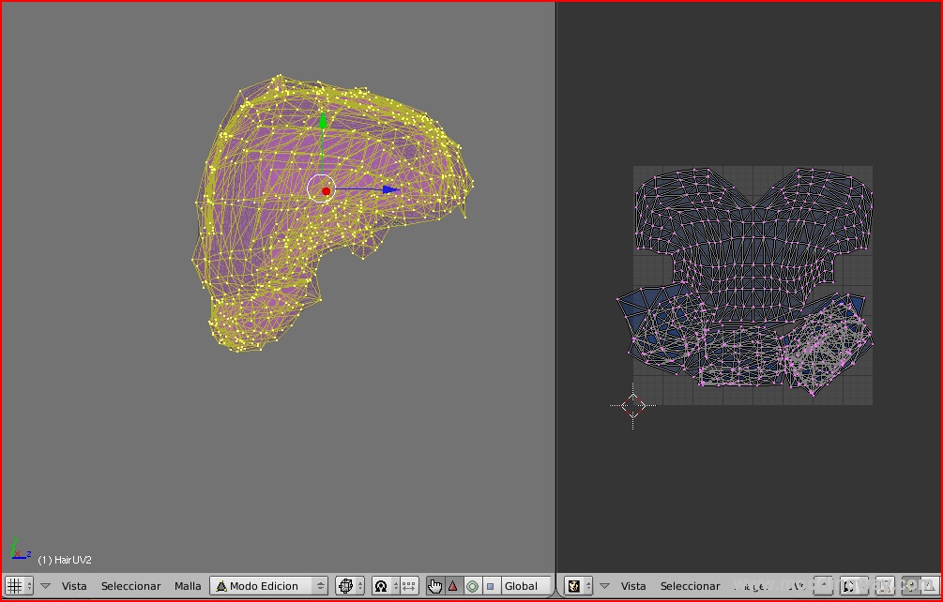
Task: Toggle the 3D transform manipulator hand icon
Action: 434,586
